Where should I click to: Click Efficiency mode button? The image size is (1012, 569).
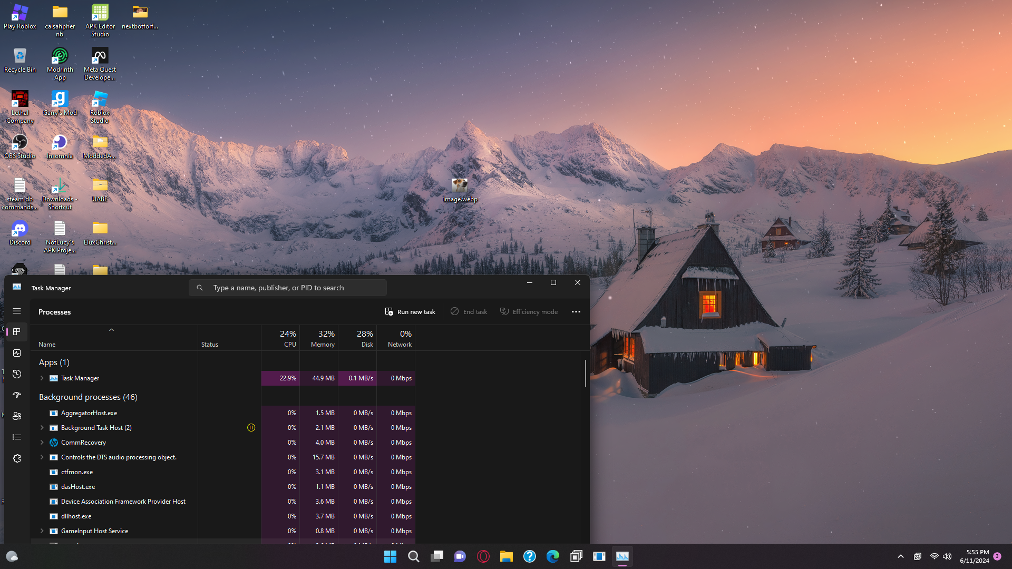(529, 312)
